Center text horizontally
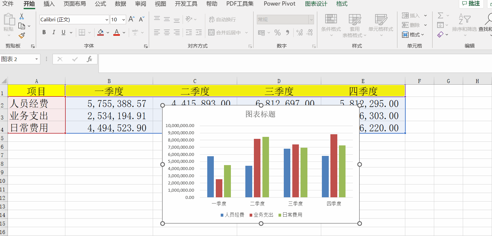Screen dimensions: 492x236 pos(167,32)
